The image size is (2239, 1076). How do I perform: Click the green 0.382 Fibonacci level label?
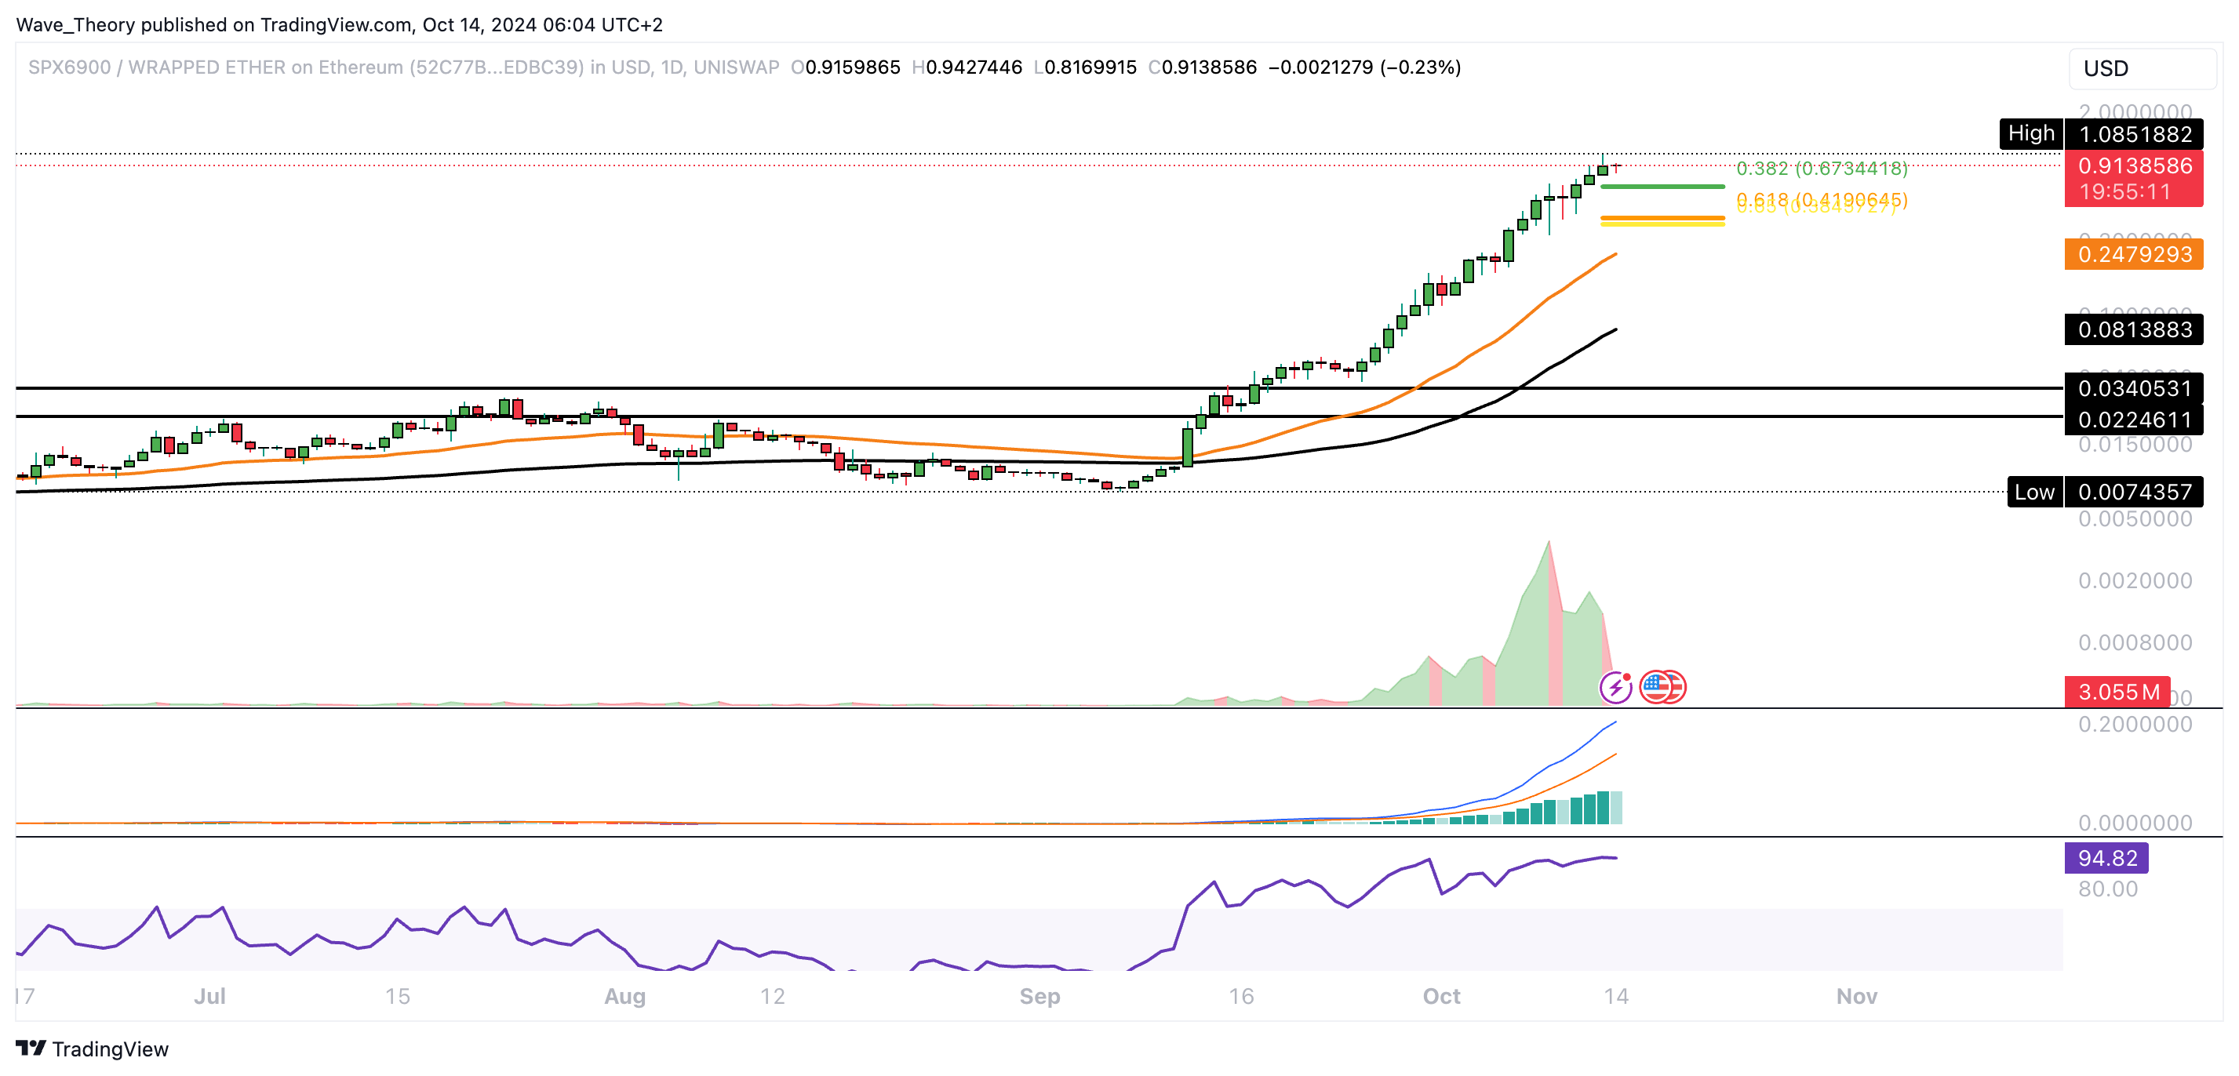[x=1821, y=169]
